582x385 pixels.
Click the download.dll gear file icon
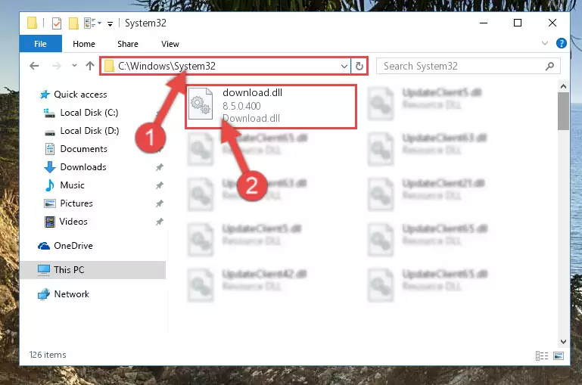pos(201,104)
